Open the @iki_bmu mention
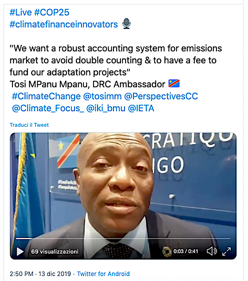 [x=106, y=109]
